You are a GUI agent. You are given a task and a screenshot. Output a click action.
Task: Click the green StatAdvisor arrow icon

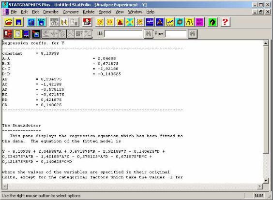[212, 22]
